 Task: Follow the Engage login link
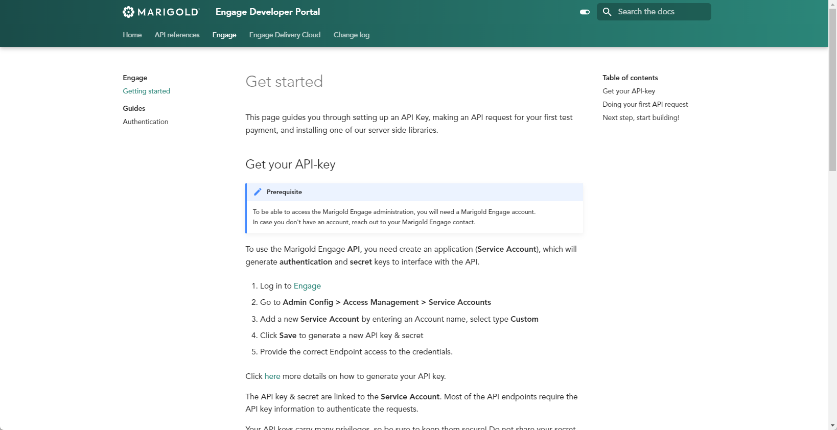307,286
